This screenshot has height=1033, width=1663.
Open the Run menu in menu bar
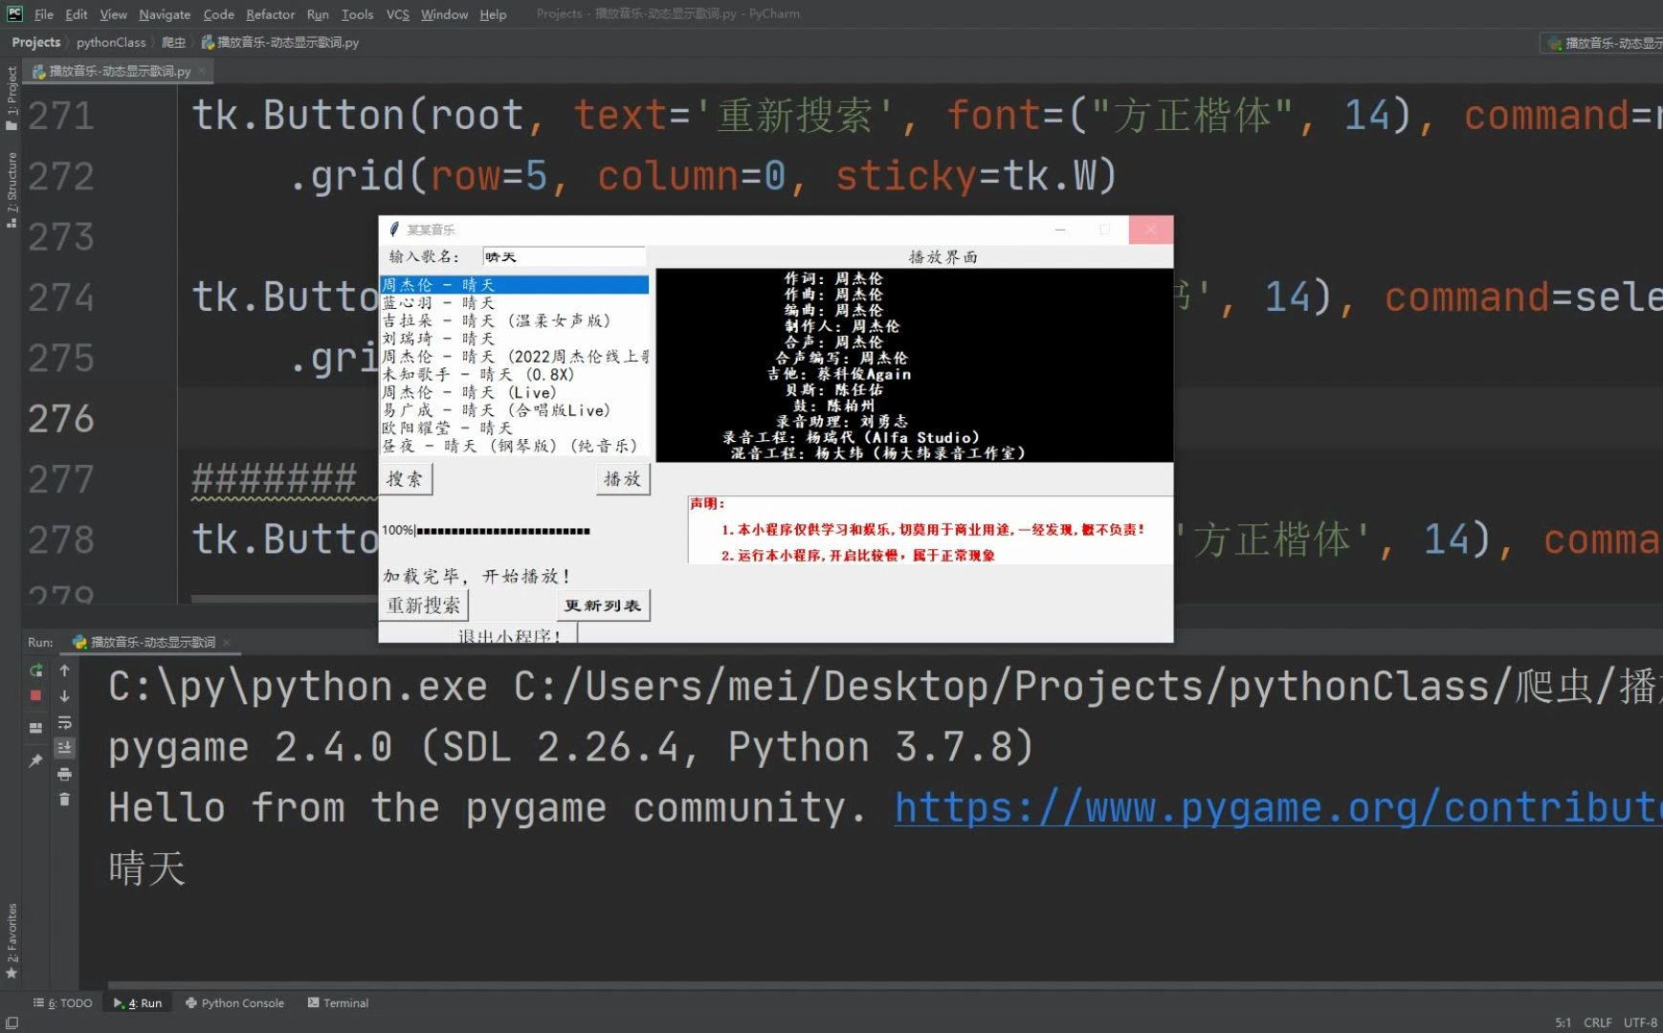point(318,14)
